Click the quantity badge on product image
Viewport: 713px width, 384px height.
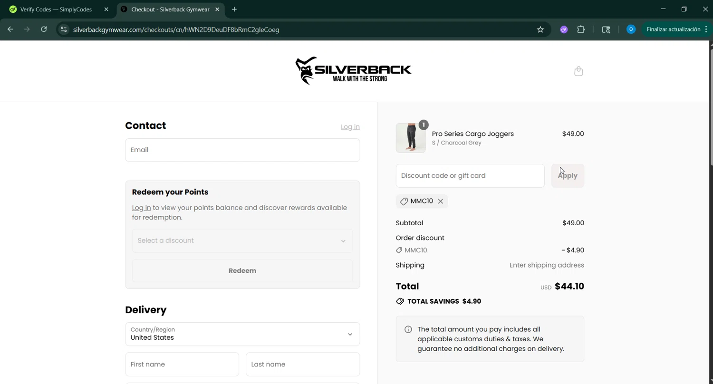423,125
